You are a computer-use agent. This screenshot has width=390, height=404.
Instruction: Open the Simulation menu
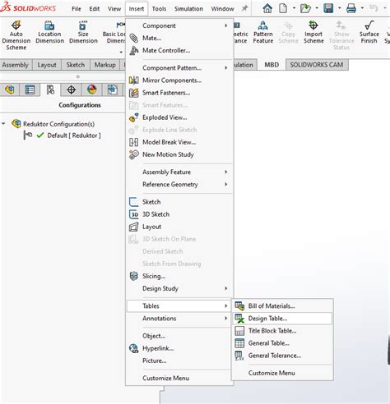click(x=188, y=9)
